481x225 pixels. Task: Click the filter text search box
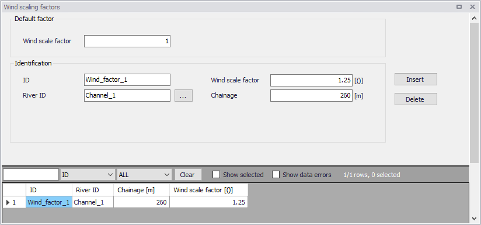31,175
